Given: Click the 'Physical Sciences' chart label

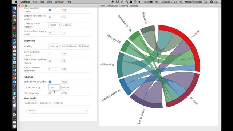Looking at the screenshot, I should click(x=111, y=95).
